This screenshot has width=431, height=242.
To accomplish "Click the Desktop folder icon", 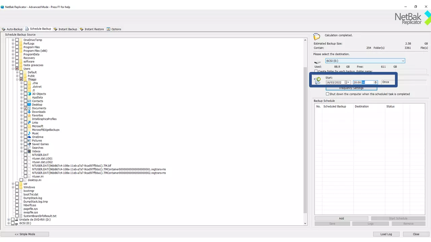I will [x=29, y=105].
